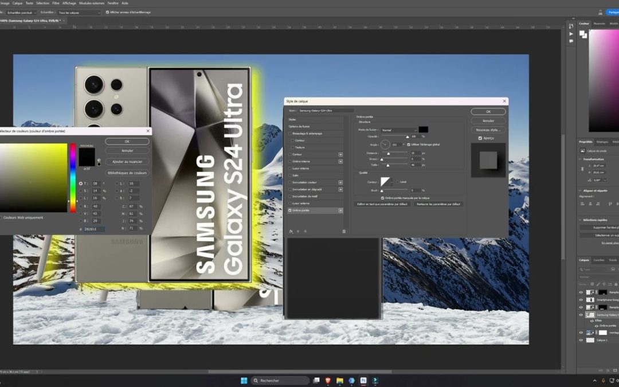Click the Rechercher search box on taskbar
619x387 pixels.
point(280,381)
